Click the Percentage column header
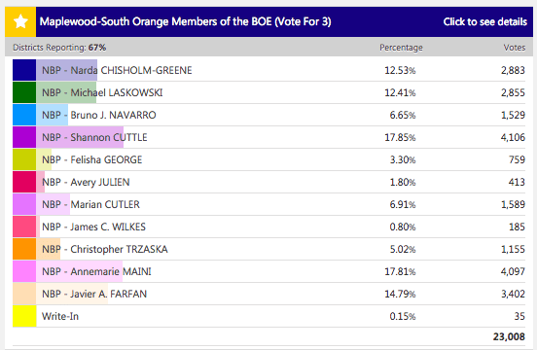537x350 pixels. pyautogui.click(x=401, y=48)
